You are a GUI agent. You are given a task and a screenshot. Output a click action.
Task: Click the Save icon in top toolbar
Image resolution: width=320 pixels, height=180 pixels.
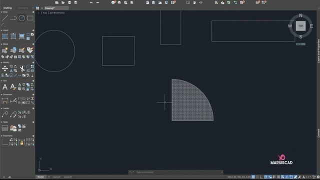[69, 2]
